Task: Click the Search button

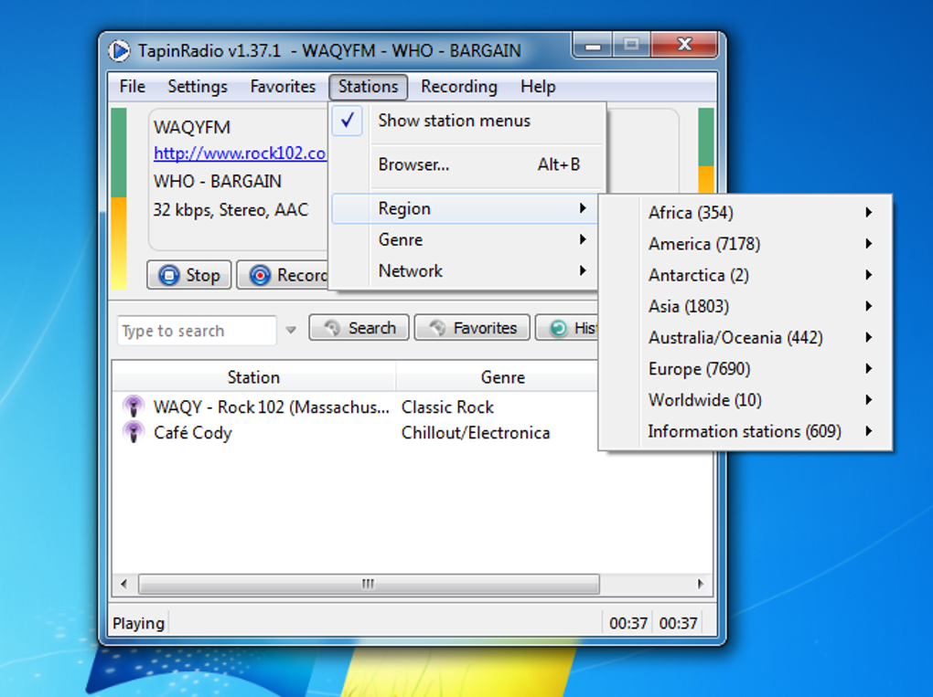Action: click(359, 328)
